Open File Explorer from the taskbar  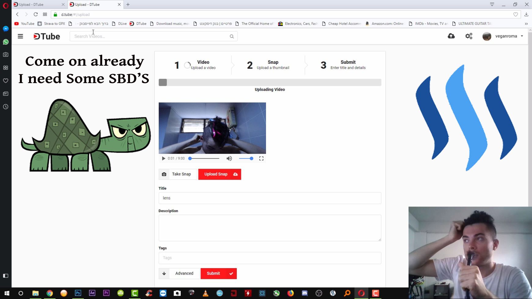tap(35, 293)
